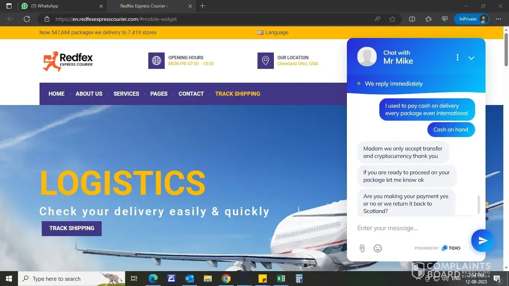Add this page to favorites with the star
The width and height of the screenshot is (509, 286).
point(392,19)
